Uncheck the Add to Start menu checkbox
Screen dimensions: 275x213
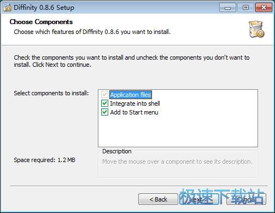104,112
